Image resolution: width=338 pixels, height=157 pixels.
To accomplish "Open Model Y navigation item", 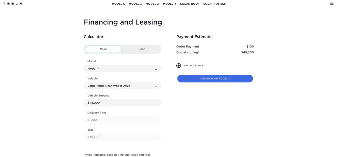I will [x=169, y=4].
